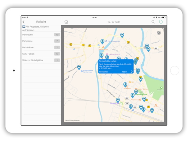Open Wohnmobilstellplätze list entry
Viewport: 188px width, 141px height.
pos(41,60)
